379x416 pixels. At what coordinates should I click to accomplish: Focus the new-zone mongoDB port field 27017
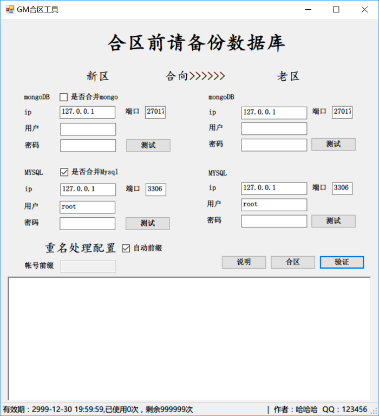(155, 112)
